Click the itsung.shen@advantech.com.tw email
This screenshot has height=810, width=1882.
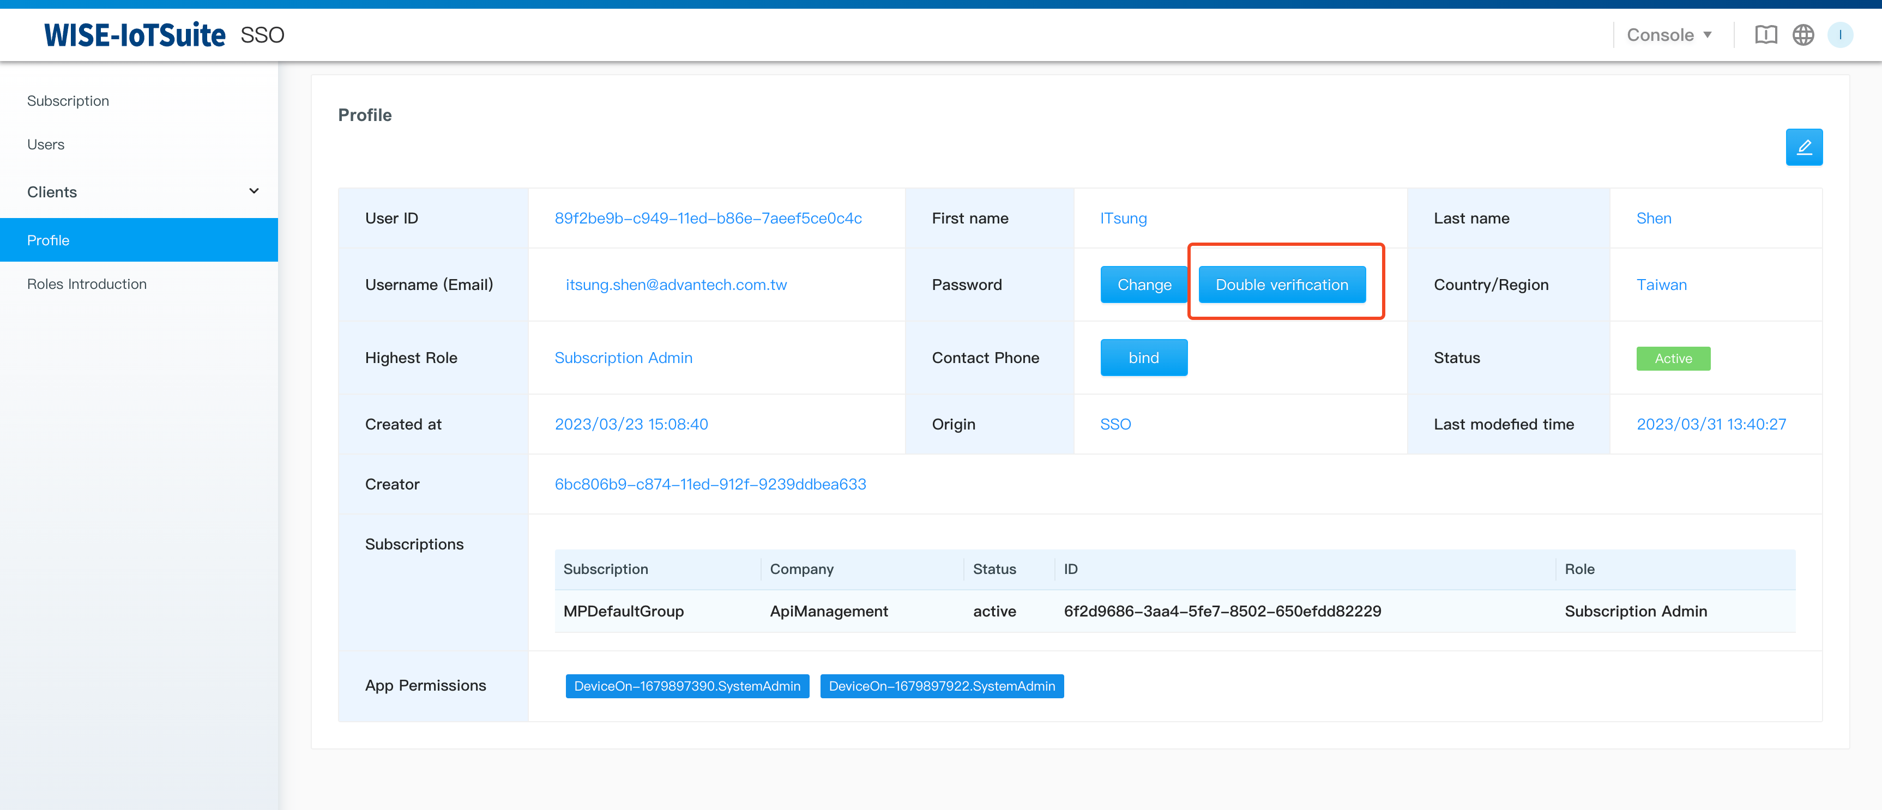(x=676, y=285)
